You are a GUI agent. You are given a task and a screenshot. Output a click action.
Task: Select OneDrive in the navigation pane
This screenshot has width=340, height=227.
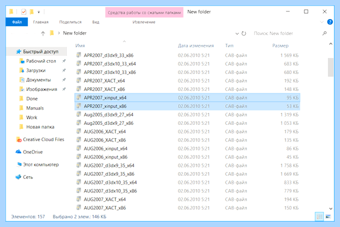(x=32, y=152)
